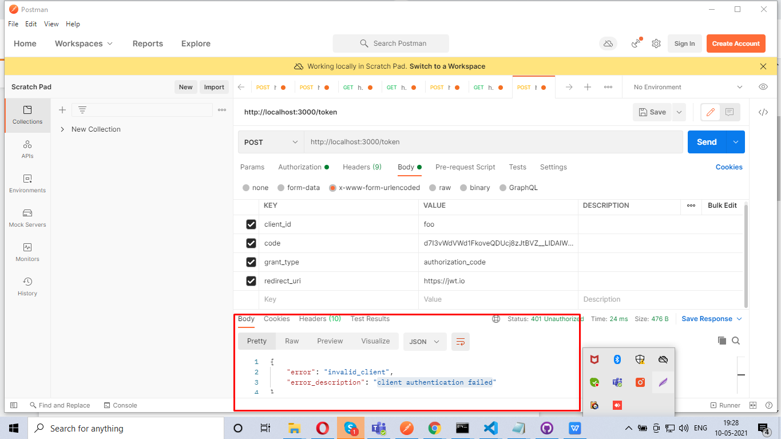This screenshot has width=781, height=439.
Task: Open the code snippet panel icon
Action: point(763,112)
